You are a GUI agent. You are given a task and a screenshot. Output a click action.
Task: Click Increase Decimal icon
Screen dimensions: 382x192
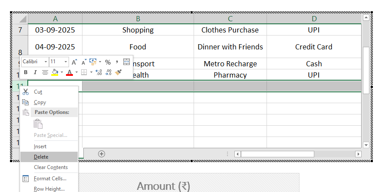tap(98, 72)
